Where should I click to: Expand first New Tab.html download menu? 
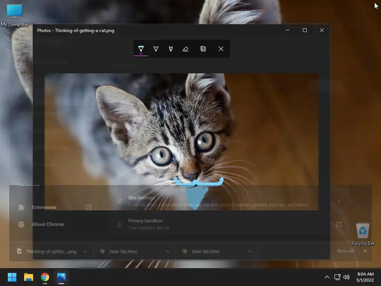pos(167,251)
